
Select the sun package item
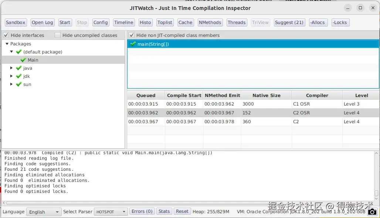[27, 84]
